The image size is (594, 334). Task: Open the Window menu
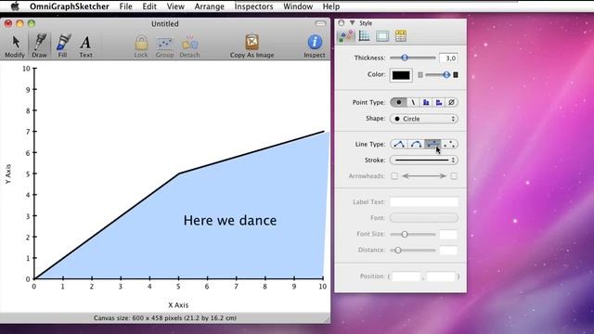(x=298, y=6)
